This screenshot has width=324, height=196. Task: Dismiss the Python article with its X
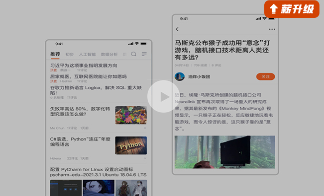click(145, 158)
